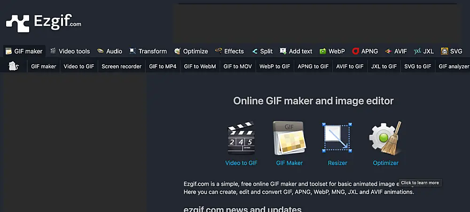The width and height of the screenshot is (470, 212).
Task: Open the WebP green icon
Action: (322, 51)
